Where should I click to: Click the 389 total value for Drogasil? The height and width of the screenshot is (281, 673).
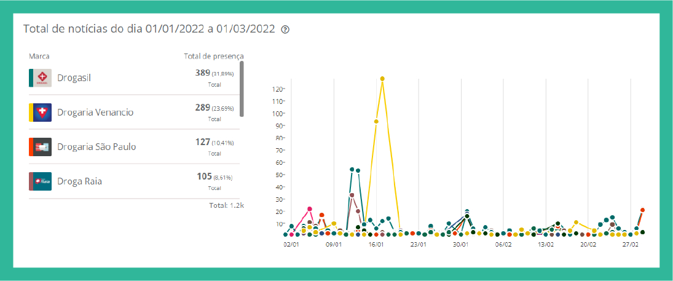click(203, 73)
